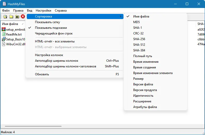Open the Правка menu
The image size is (205, 135).
click(18, 11)
